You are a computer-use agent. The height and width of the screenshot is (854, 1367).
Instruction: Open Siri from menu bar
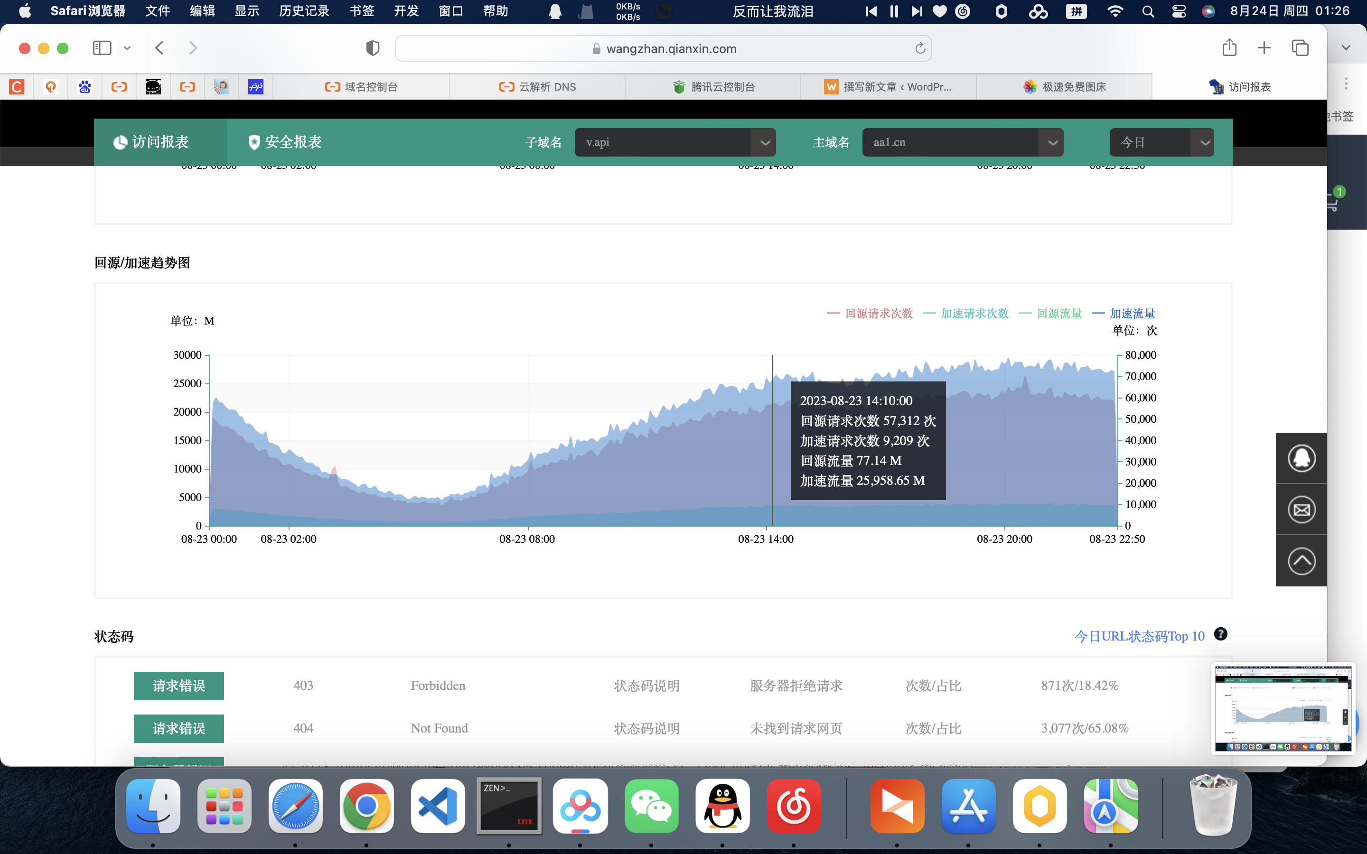[x=1208, y=11]
